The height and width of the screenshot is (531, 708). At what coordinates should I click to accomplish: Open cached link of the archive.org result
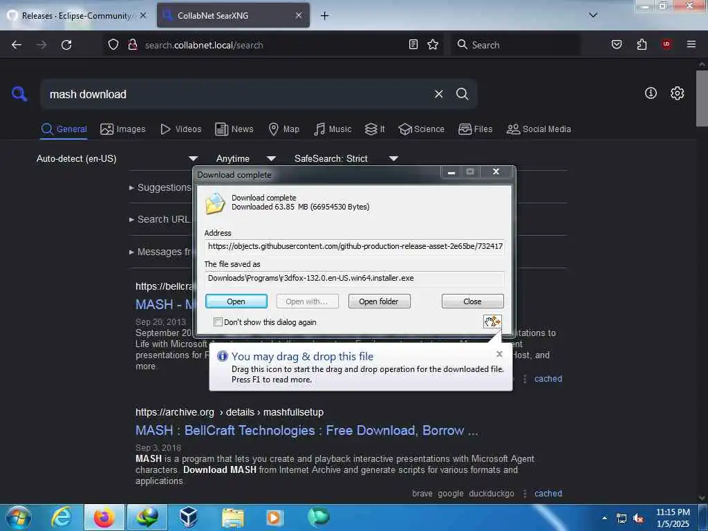click(x=548, y=494)
